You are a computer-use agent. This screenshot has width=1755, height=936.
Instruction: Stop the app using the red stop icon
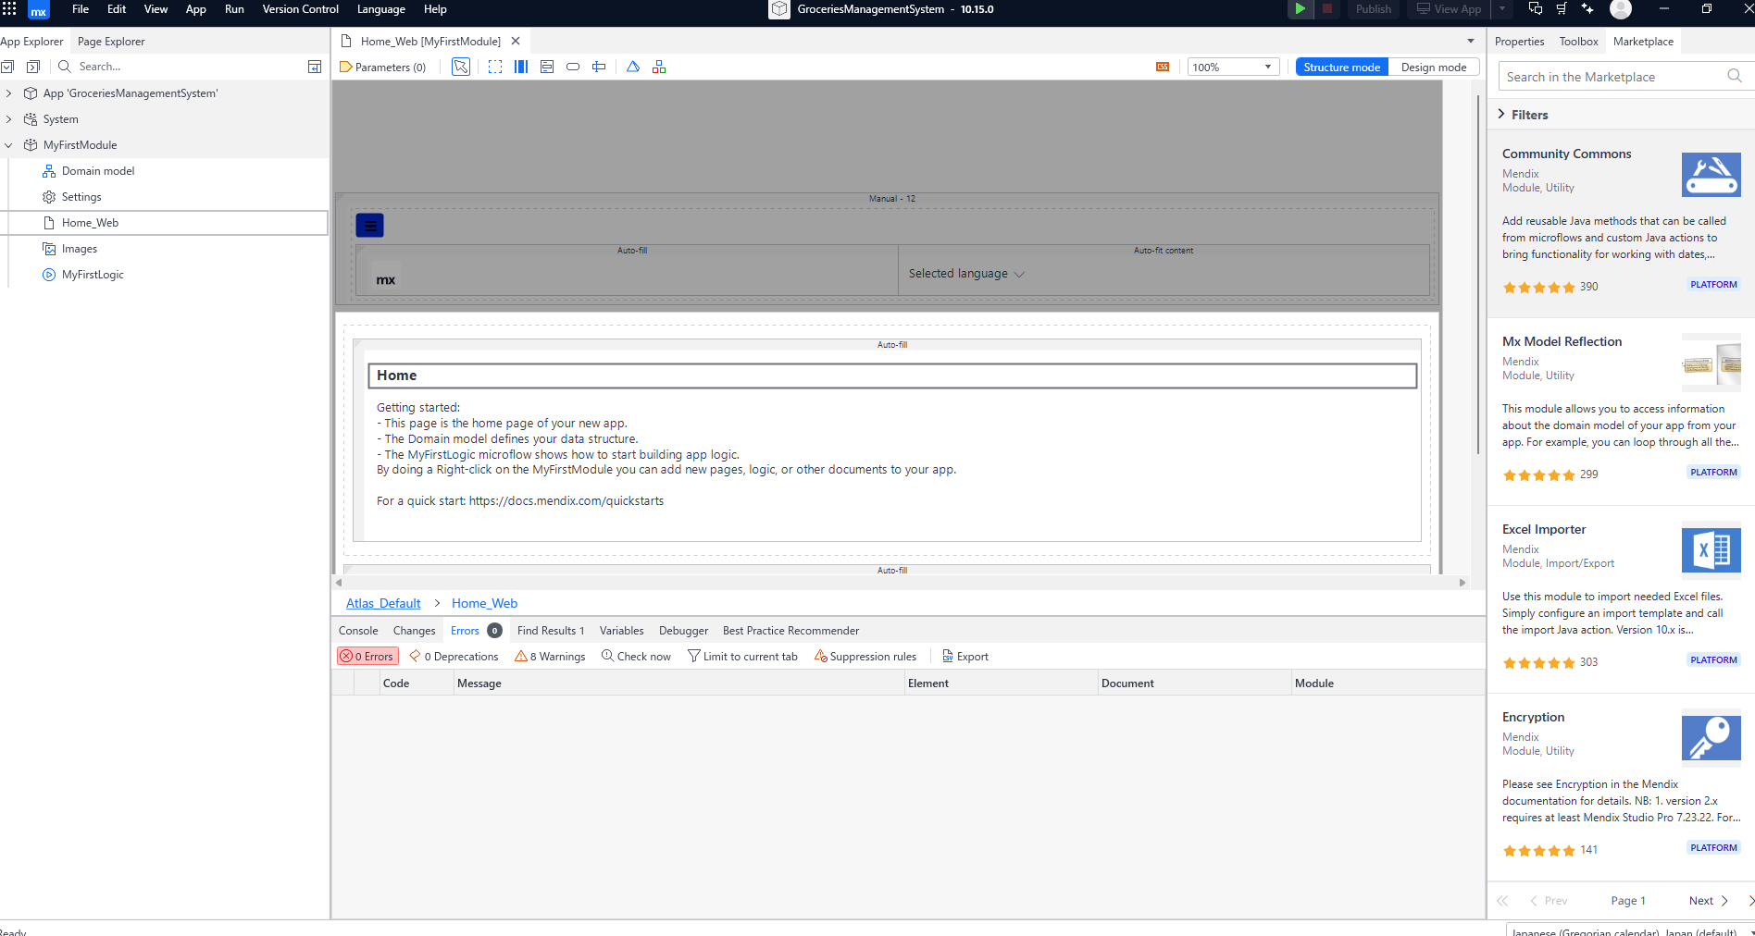click(x=1326, y=8)
